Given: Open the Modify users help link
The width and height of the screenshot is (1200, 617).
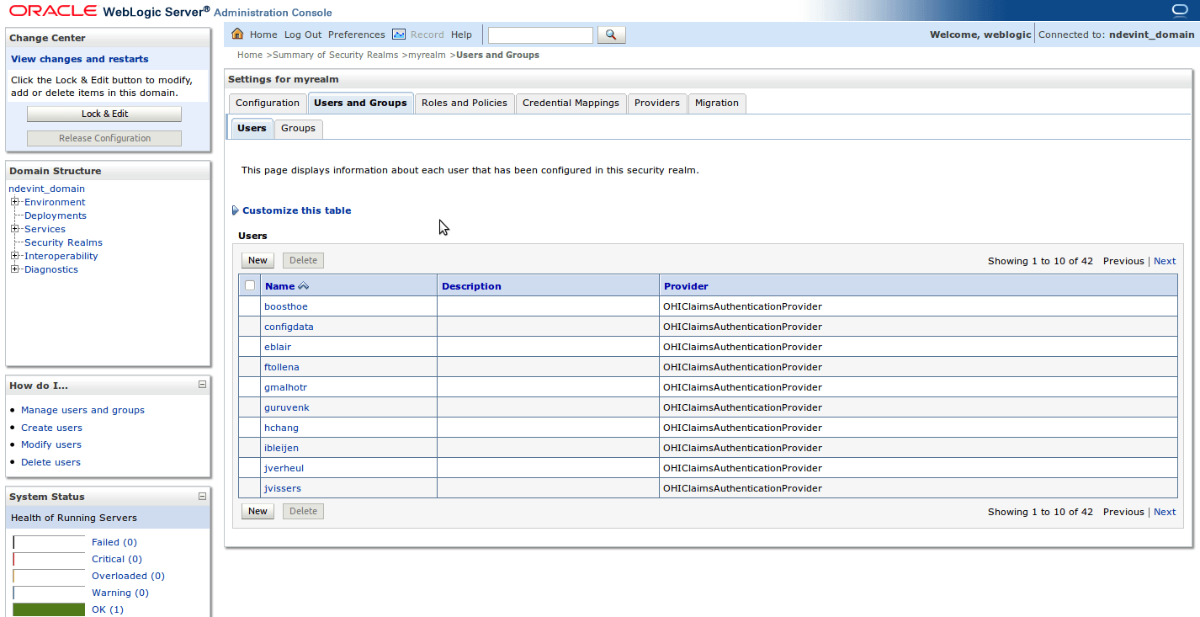Looking at the screenshot, I should pyautogui.click(x=51, y=444).
